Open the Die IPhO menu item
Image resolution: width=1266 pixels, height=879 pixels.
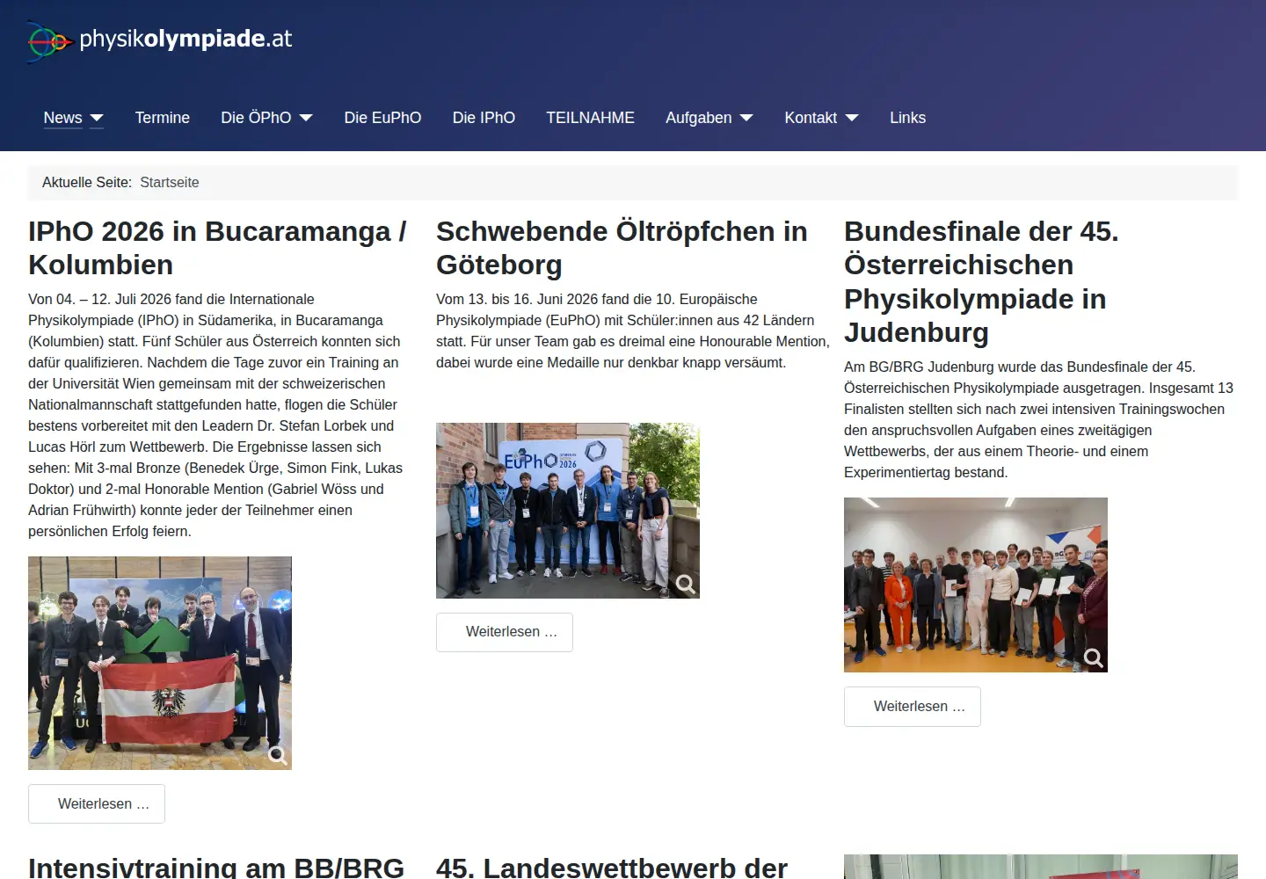pyautogui.click(x=484, y=118)
